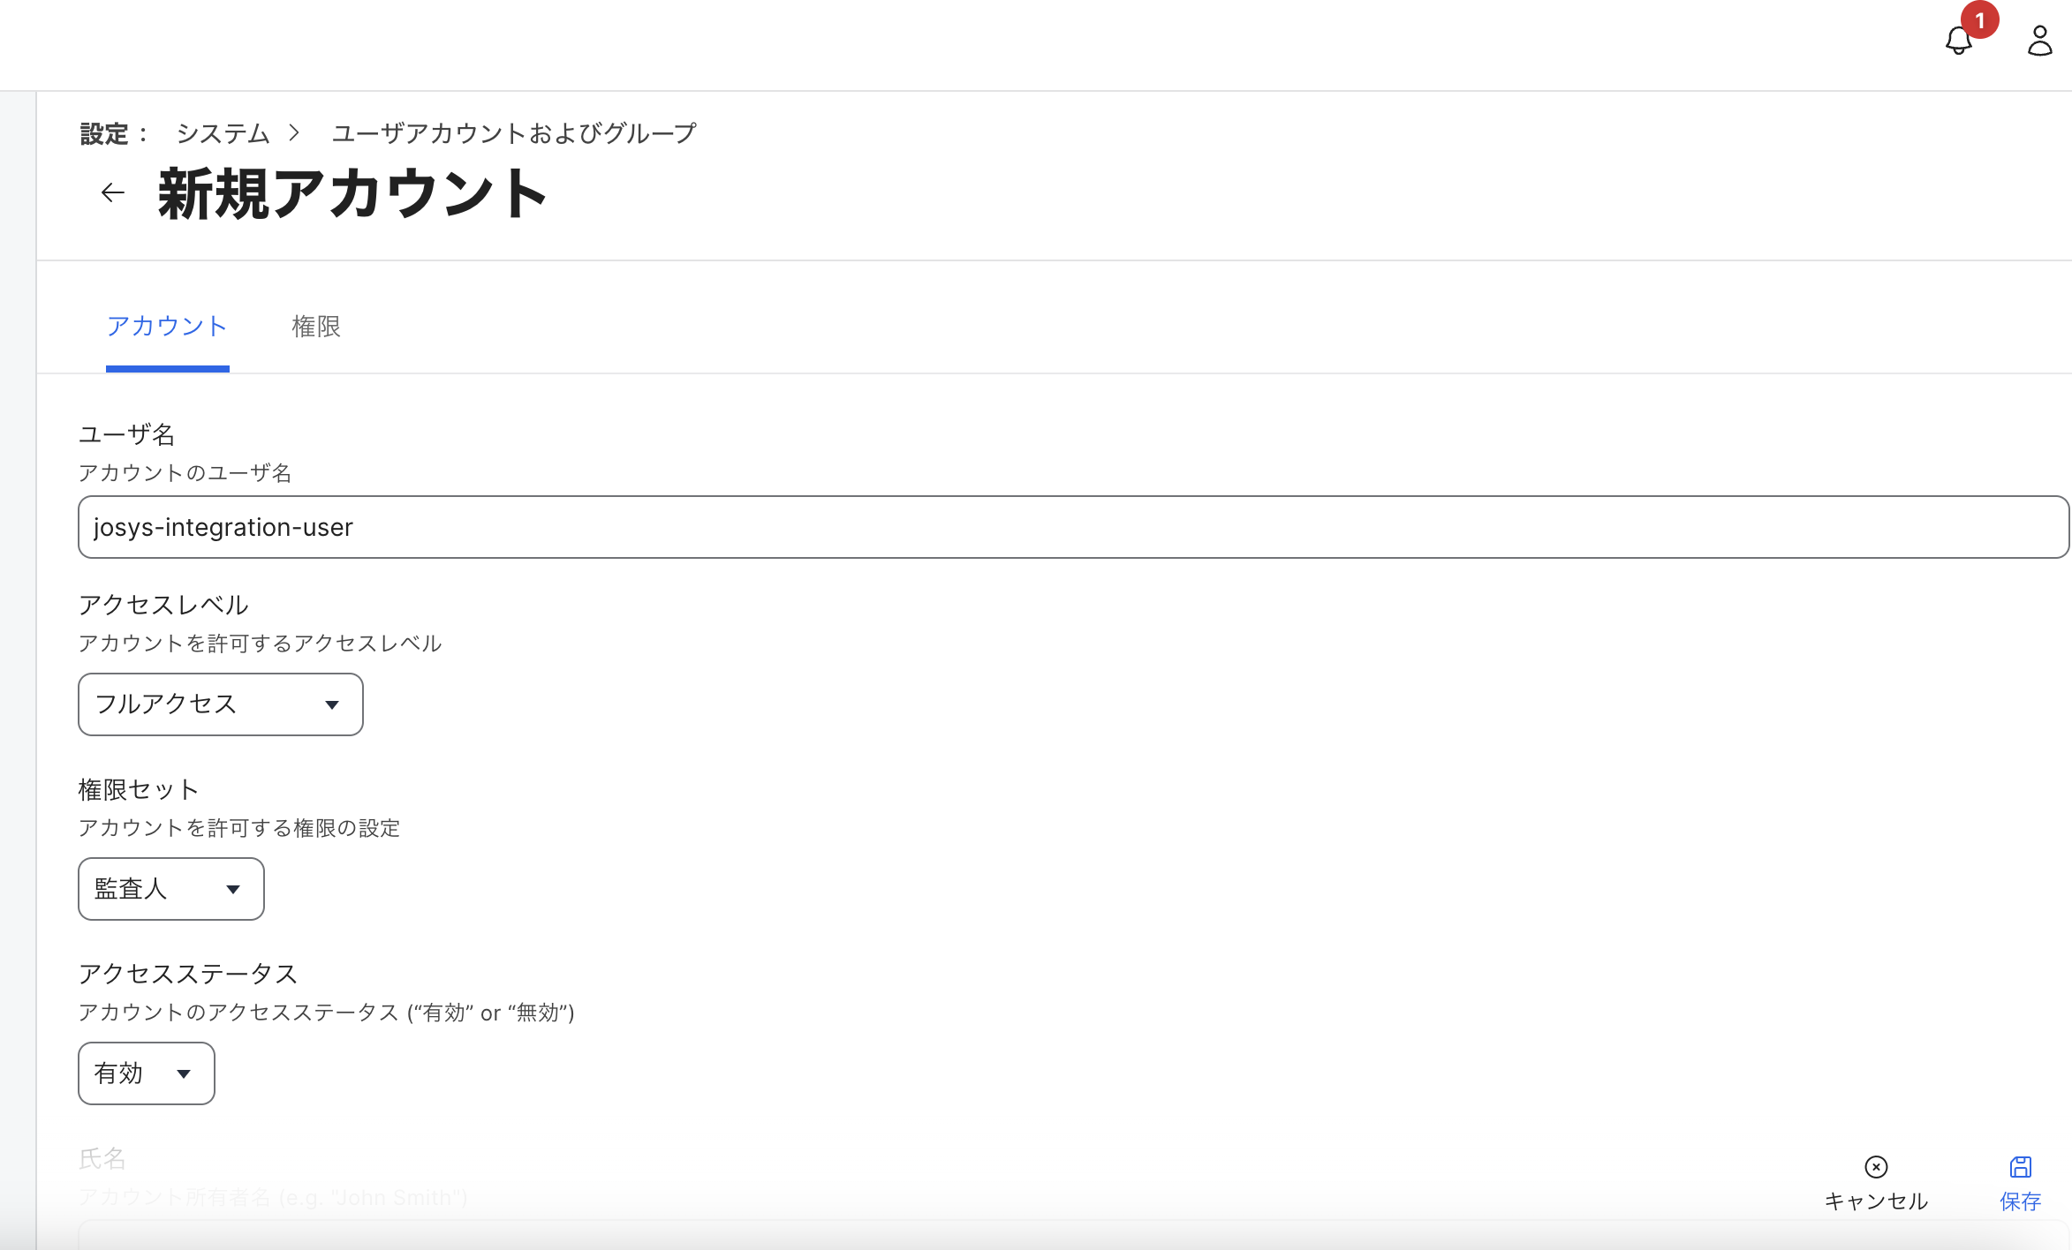Open the user profile menu icon

pos(2039,41)
